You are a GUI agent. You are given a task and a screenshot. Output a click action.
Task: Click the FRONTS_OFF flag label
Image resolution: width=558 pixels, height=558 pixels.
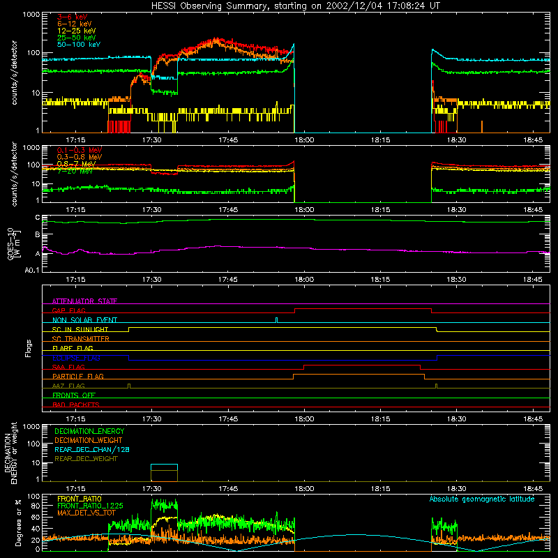tap(74, 395)
